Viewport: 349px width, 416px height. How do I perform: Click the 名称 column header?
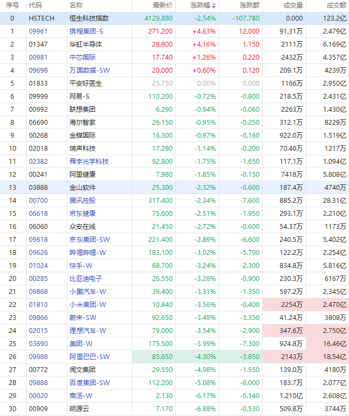pyautogui.click(x=76, y=5)
